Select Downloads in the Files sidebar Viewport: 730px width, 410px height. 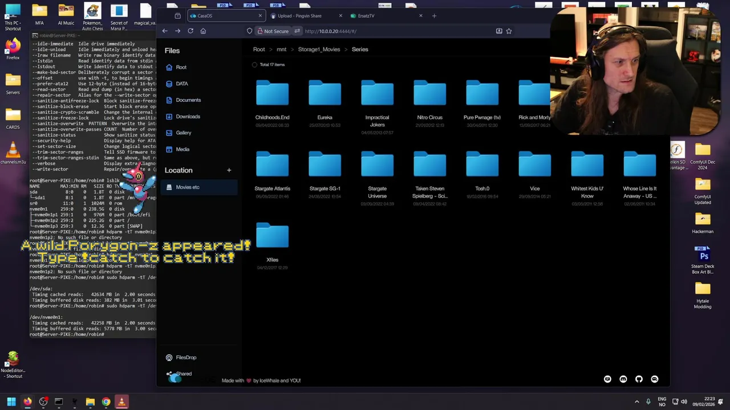[199, 117]
